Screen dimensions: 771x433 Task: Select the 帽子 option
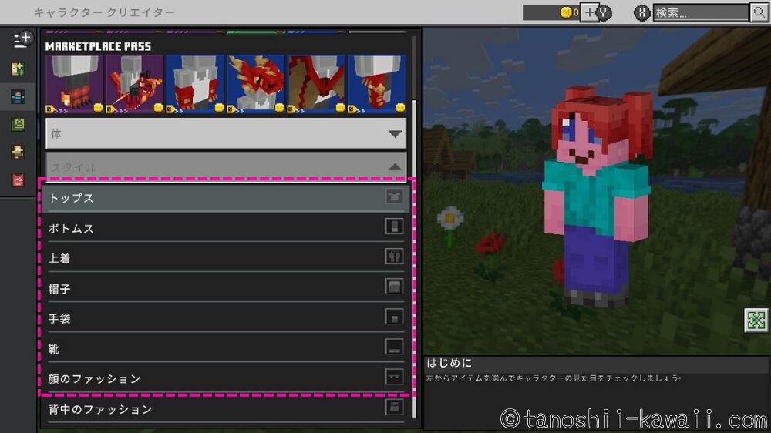[225, 288]
